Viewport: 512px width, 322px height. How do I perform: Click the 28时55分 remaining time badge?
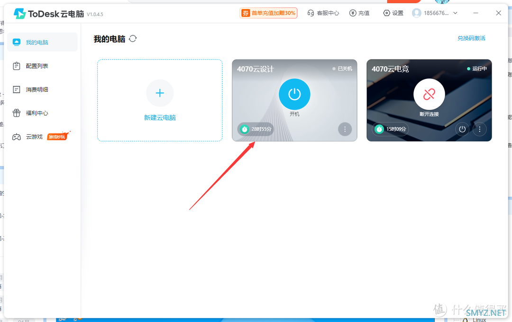pos(256,129)
